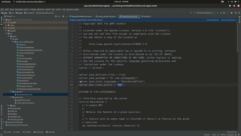
Task: Click protobuf in the breadcrumb bar
Action: [x=29, y=13]
